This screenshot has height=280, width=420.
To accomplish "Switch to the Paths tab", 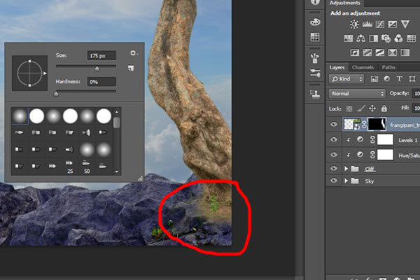I will click(388, 66).
